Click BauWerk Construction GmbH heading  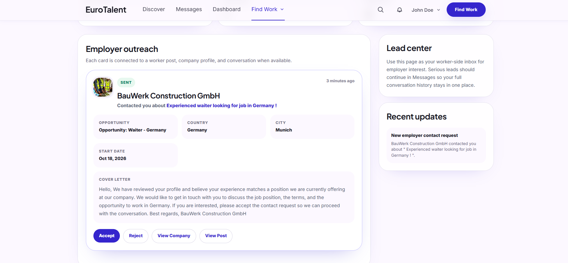(169, 96)
